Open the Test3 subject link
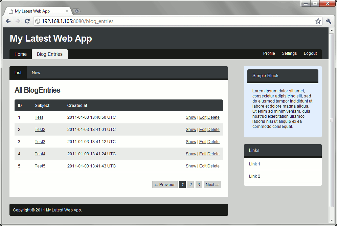The height and width of the screenshot is (226, 337). point(40,142)
